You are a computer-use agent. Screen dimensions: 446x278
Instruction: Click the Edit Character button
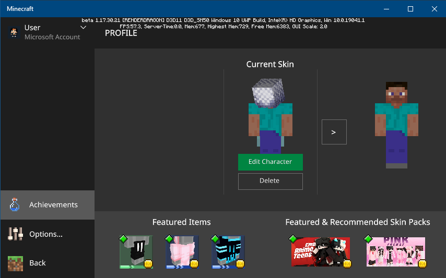tap(270, 162)
